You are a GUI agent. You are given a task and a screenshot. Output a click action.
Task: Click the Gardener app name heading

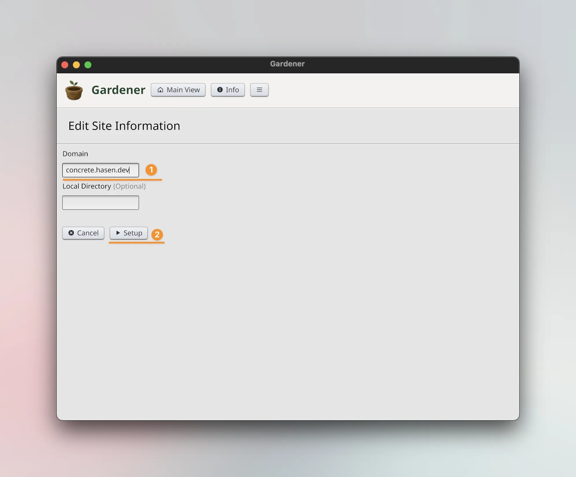click(x=118, y=90)
